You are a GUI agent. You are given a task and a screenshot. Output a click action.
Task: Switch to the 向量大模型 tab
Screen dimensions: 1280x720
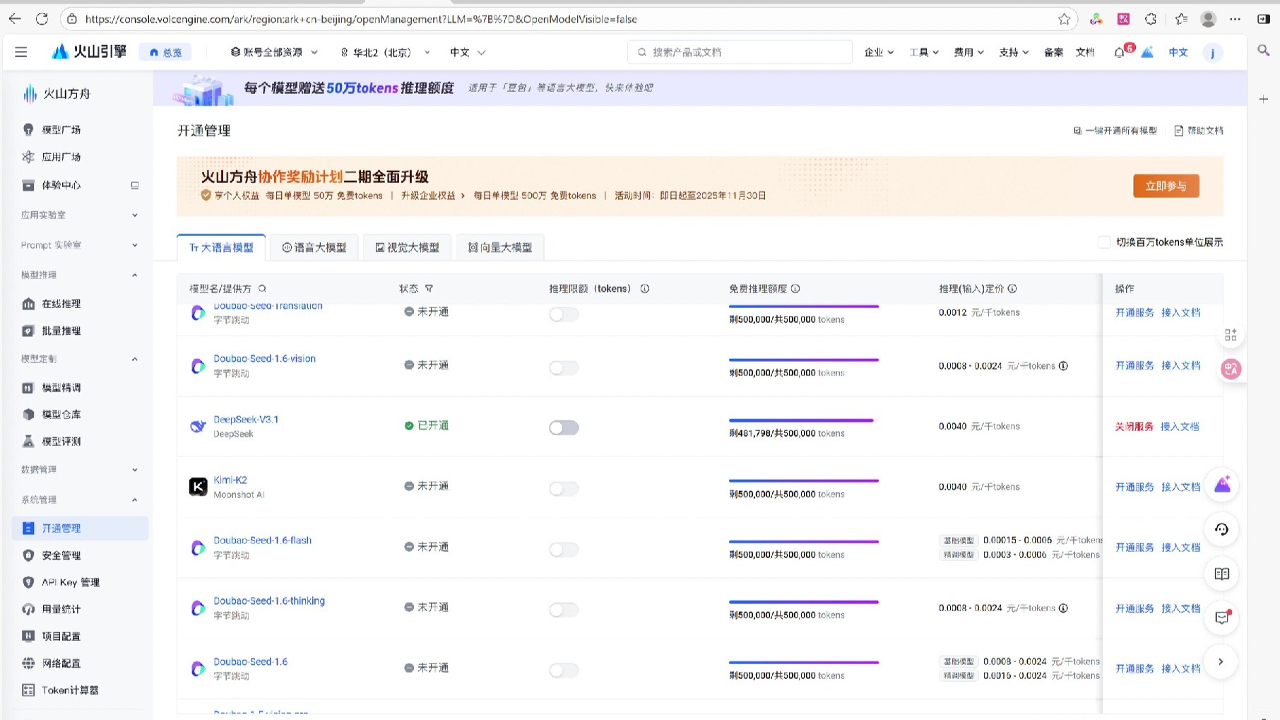(x=500, y=247)
